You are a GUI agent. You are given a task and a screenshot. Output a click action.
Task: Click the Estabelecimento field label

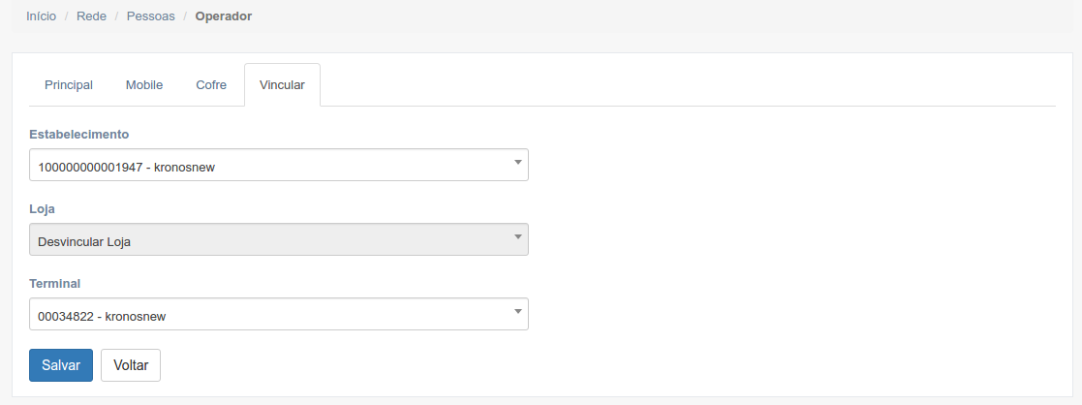[x=79, y=134]
